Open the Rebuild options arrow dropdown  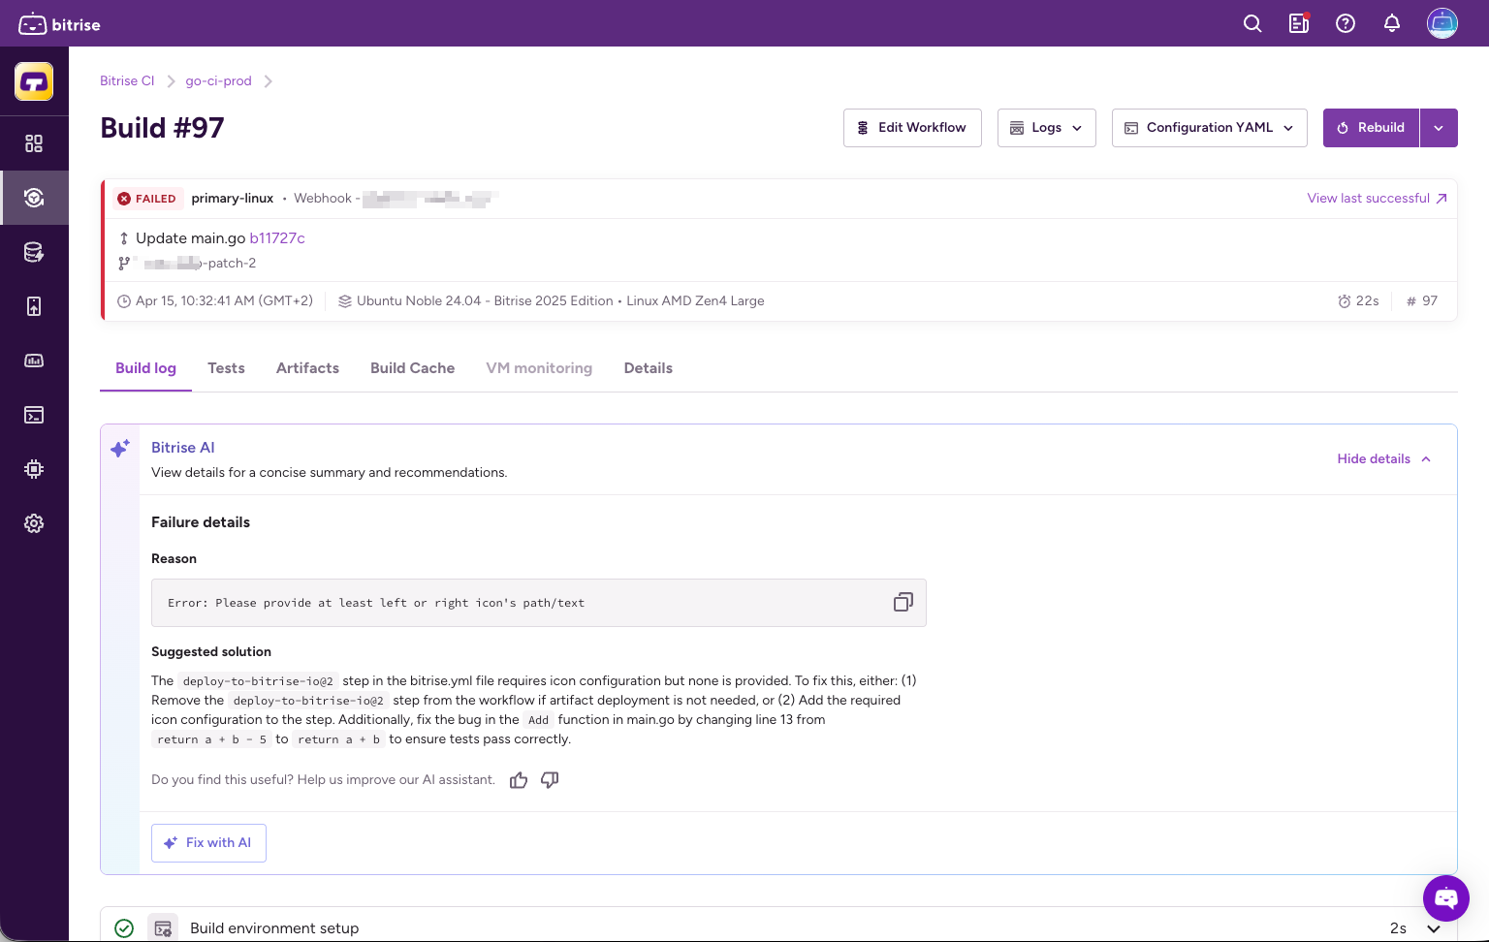point(1439,128)
